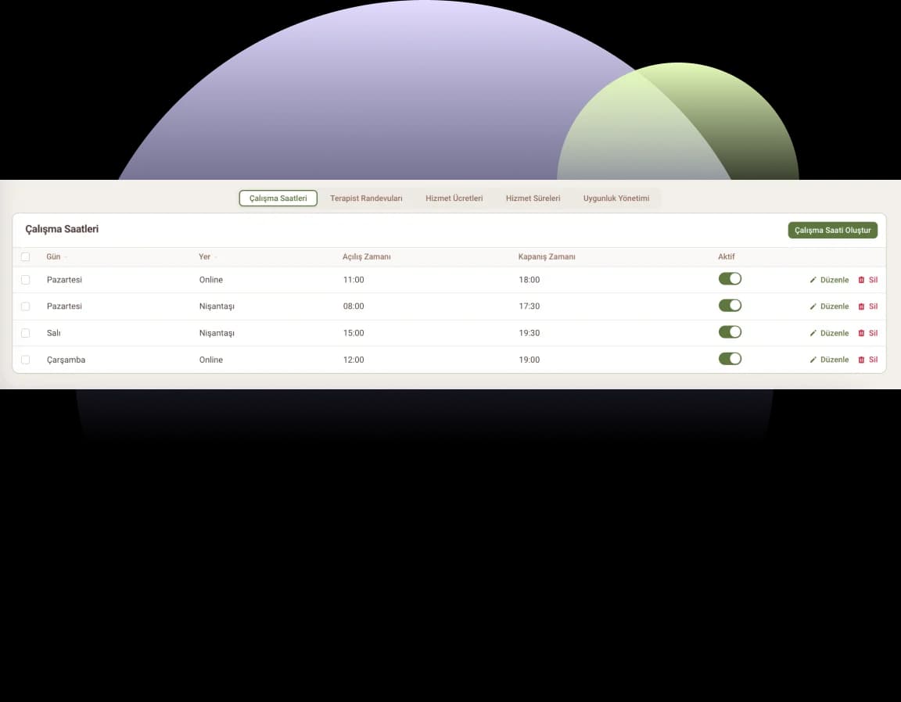Click the trash delete icon for Salı row
The width and height of the screenshot is (901, 702).
tap(862, 333)
